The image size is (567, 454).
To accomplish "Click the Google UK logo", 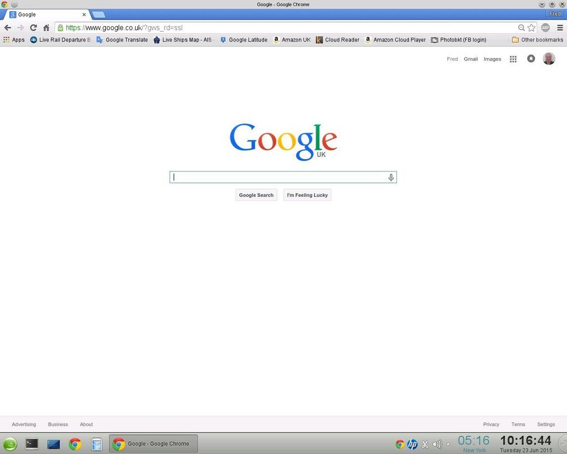I will (283, 141).
